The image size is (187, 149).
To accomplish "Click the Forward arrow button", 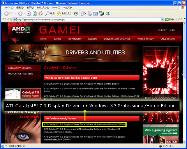I will [20, 13].
